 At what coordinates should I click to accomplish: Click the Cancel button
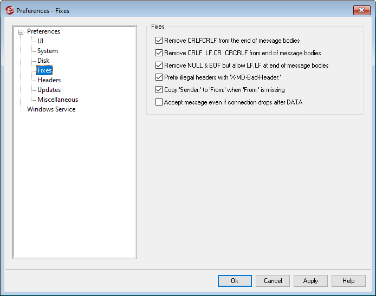[273, 281]
